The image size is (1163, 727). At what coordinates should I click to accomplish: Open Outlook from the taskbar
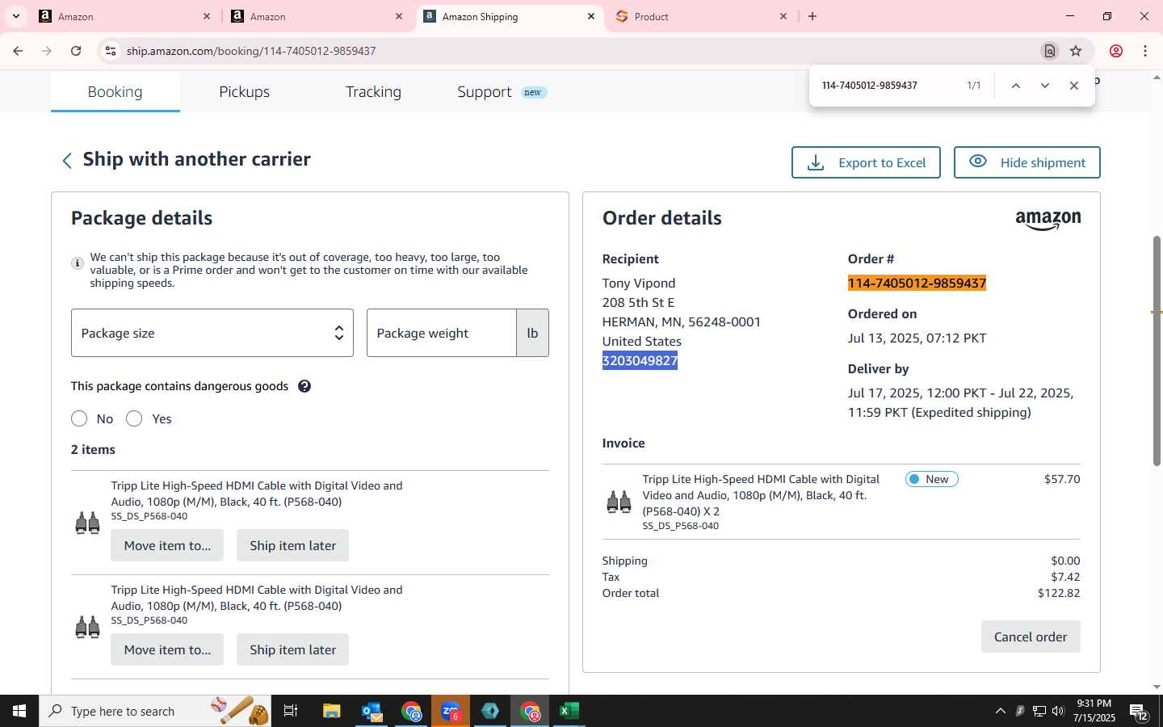click(x=372, y=711)
